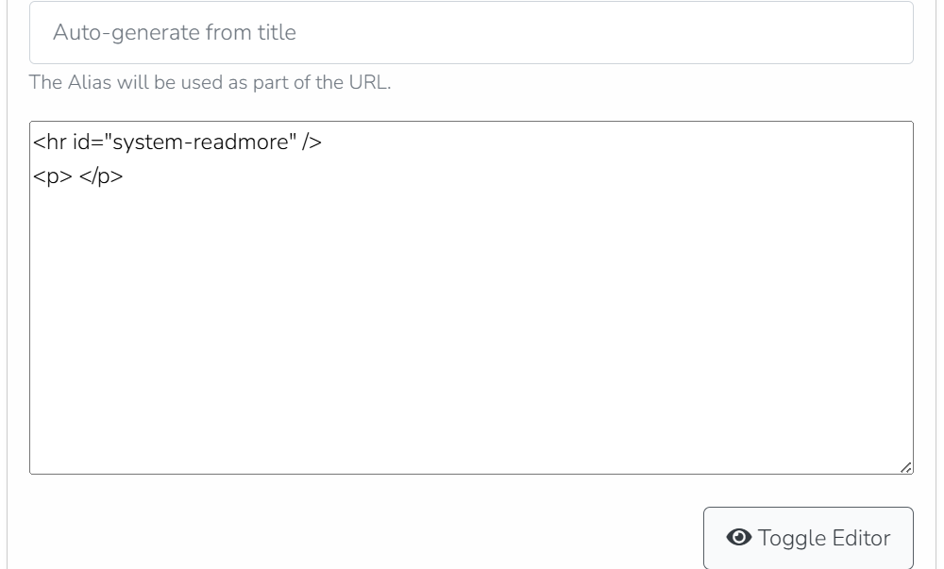Switch editor mode using the Toggle Editor label
This screenshot has width=944, height=569.
[x=823, y=538]
